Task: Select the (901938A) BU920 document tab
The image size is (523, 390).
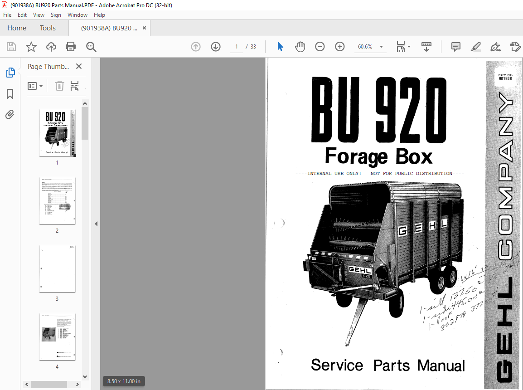Action: [109, 28]
